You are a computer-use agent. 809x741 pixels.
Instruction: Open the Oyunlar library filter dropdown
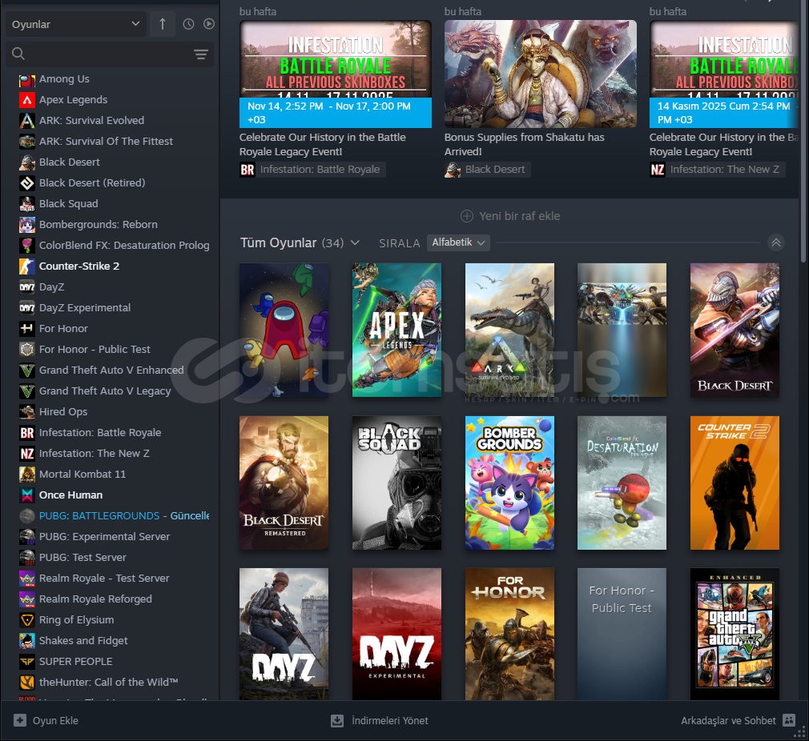[76, 24]
